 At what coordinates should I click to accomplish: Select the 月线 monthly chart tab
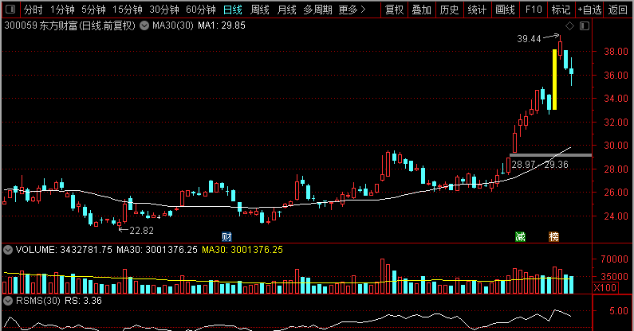pos(286,10)
